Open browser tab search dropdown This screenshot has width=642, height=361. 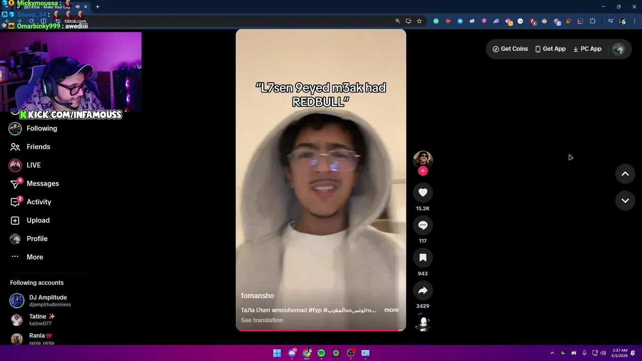(x=6, y=7)
